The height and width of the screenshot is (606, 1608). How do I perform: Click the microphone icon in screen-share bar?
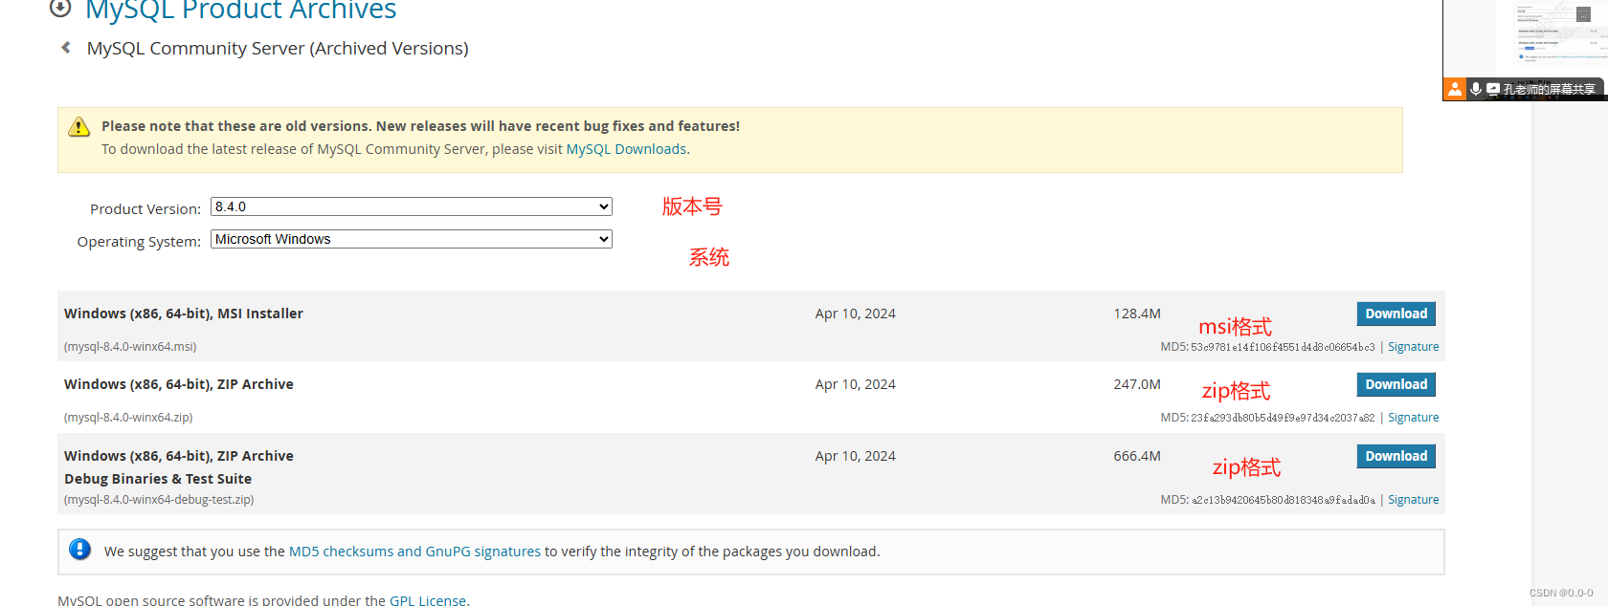point(1476,89)
